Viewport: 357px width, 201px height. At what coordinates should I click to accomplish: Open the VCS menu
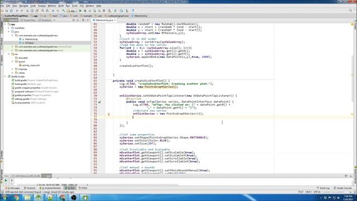click(81, 6)
